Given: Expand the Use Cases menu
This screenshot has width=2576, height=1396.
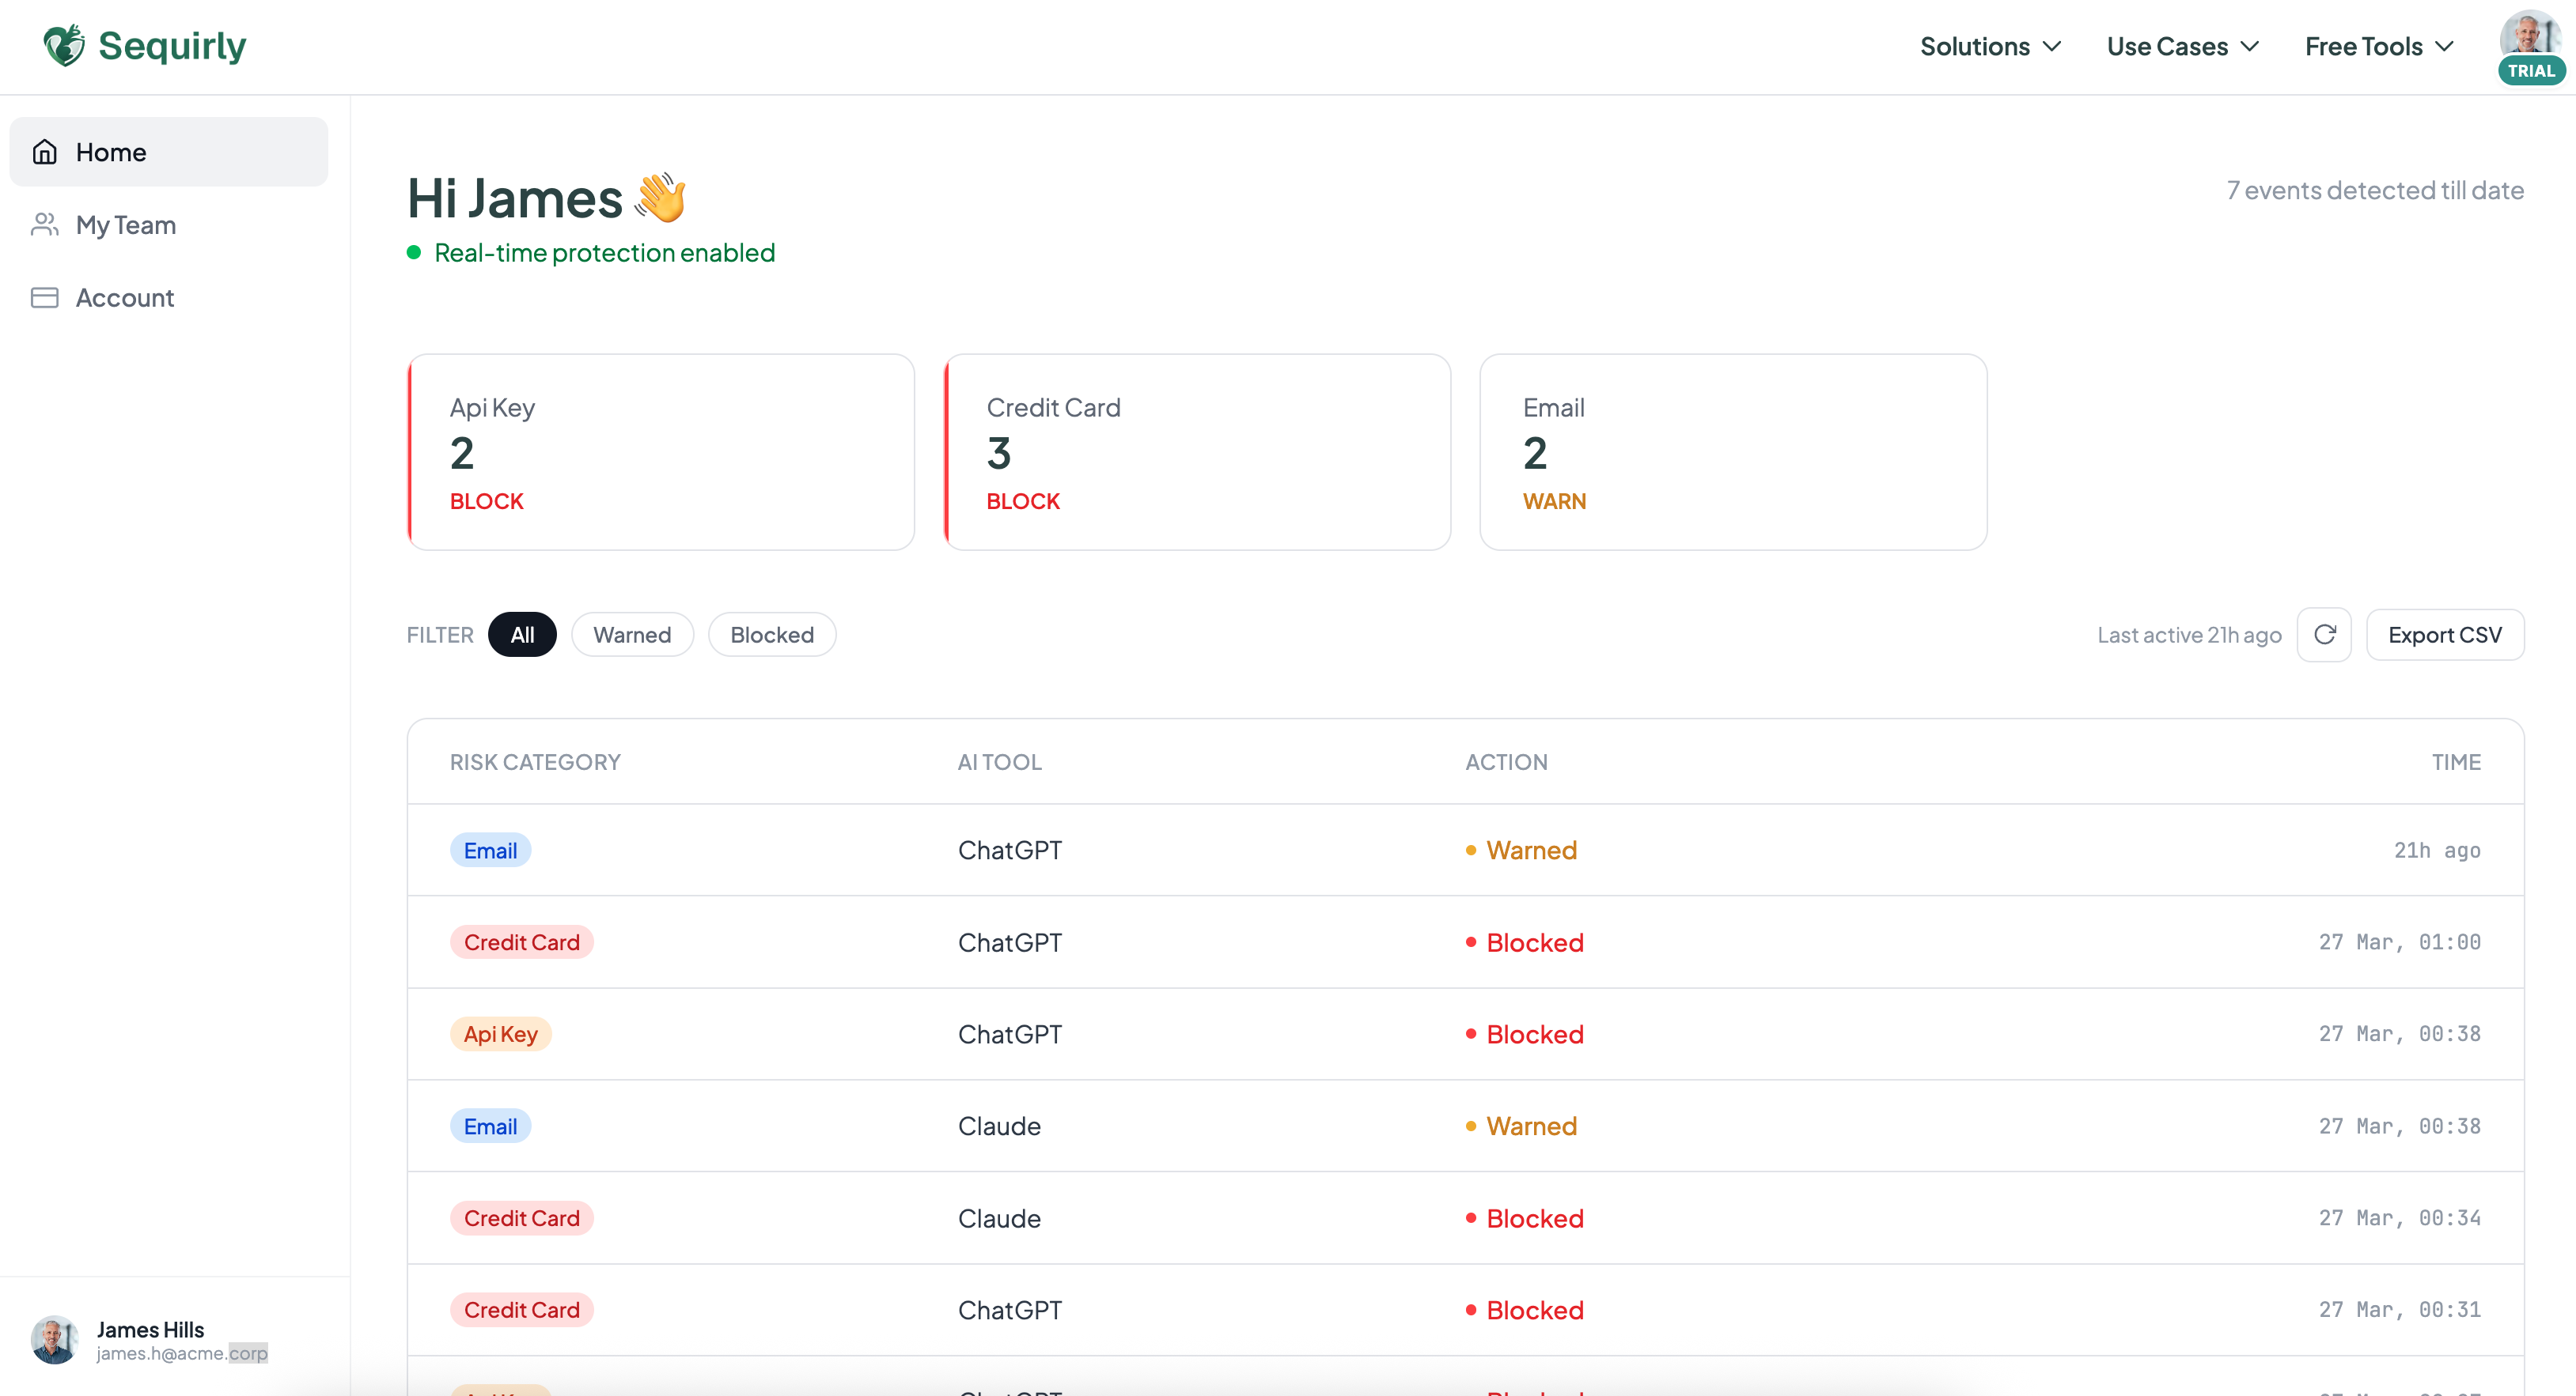Looking at the screenshot, I should (x=2181, y=46).
